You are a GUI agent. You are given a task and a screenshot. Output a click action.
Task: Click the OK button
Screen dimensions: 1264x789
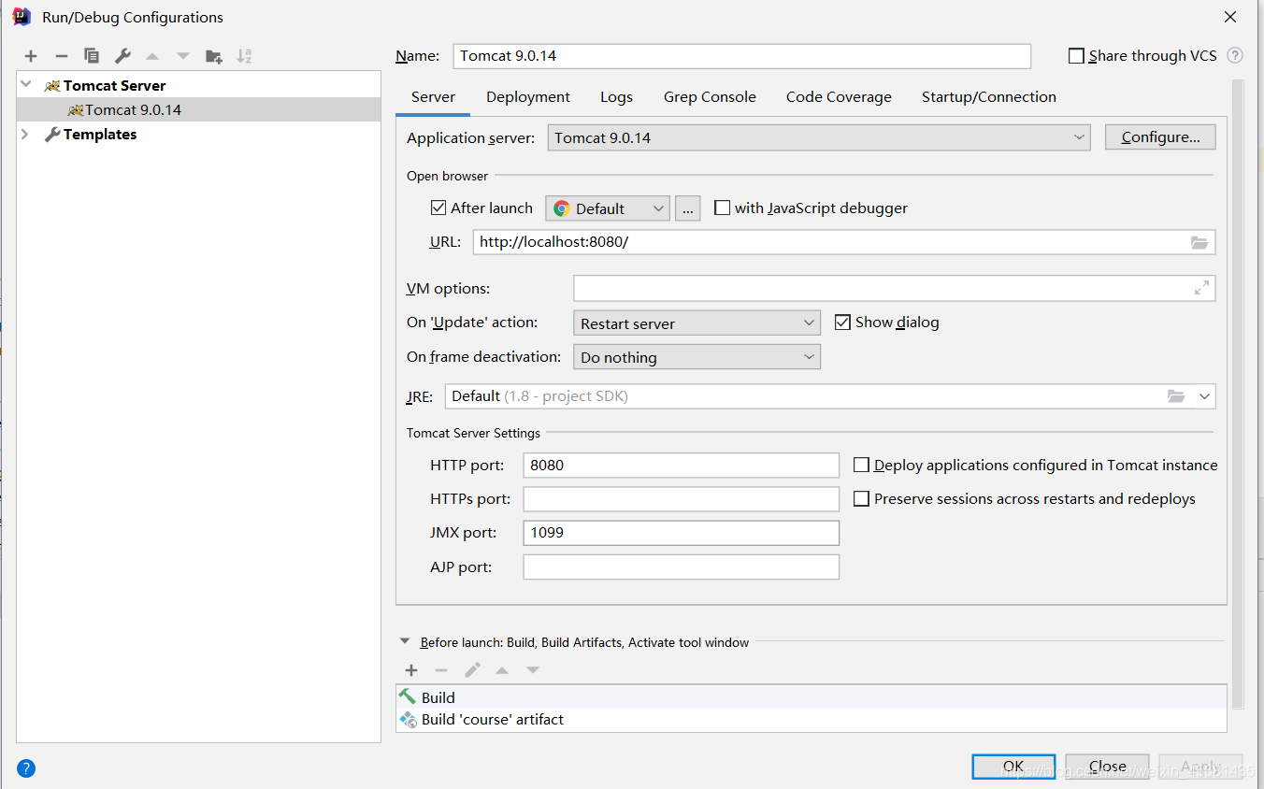pos(1013,767)
